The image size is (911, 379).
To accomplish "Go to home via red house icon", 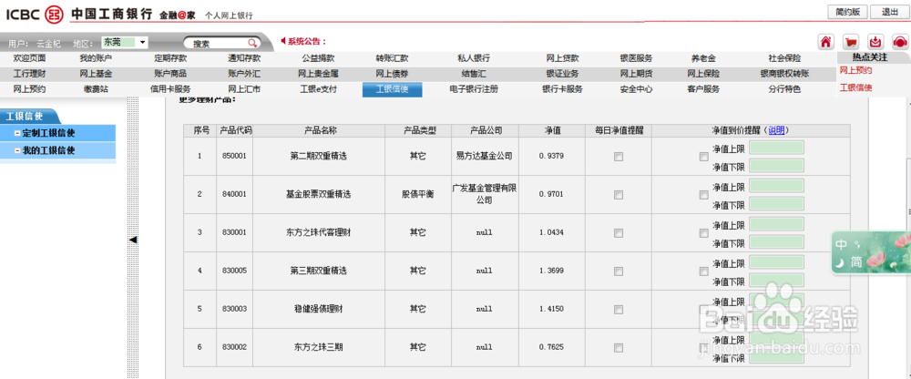I will [x=825, y=42].
